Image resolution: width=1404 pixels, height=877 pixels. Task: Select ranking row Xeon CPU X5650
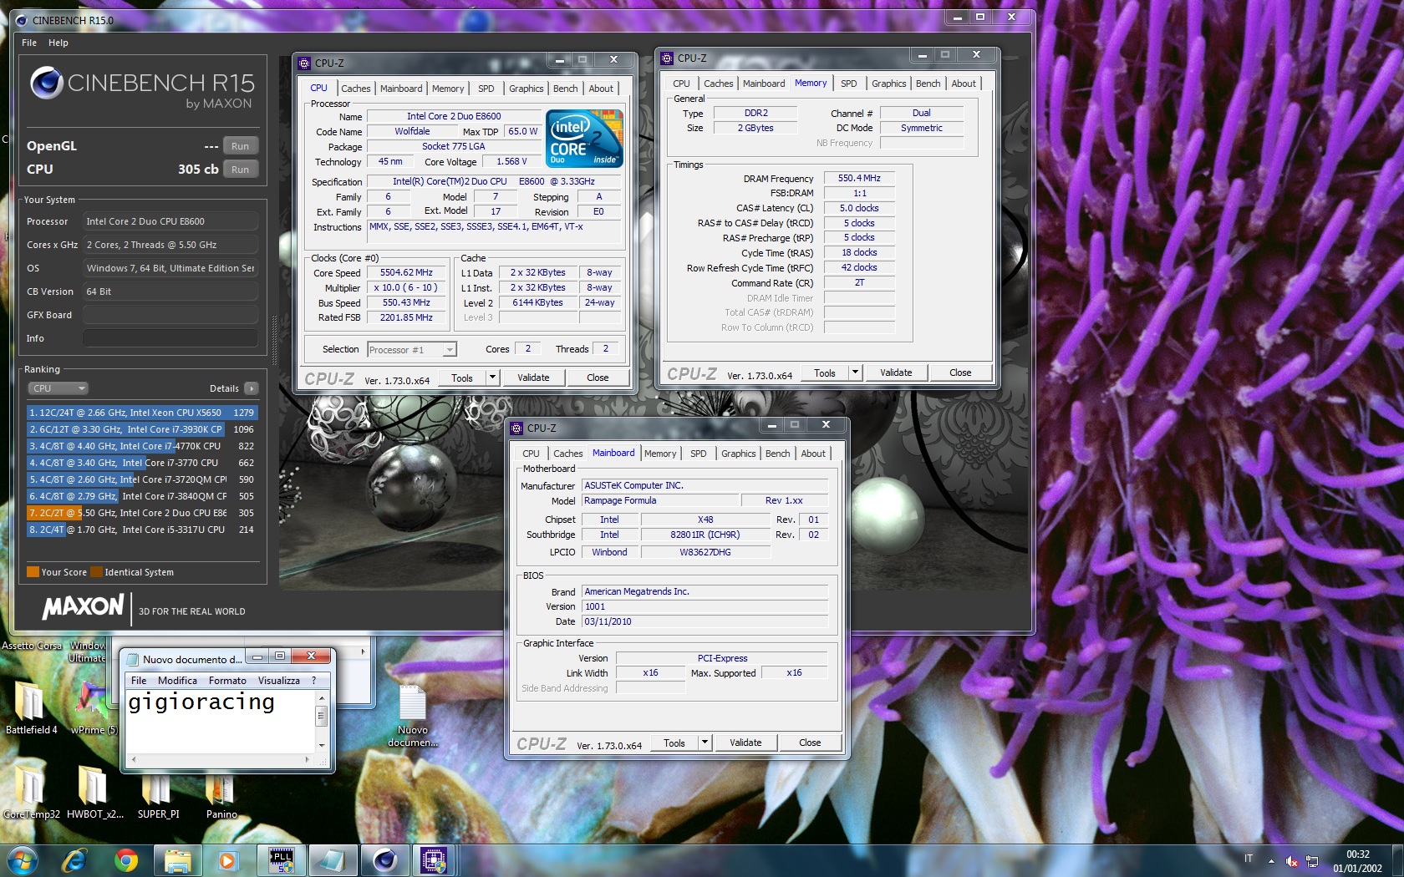[x=141, y=413]
